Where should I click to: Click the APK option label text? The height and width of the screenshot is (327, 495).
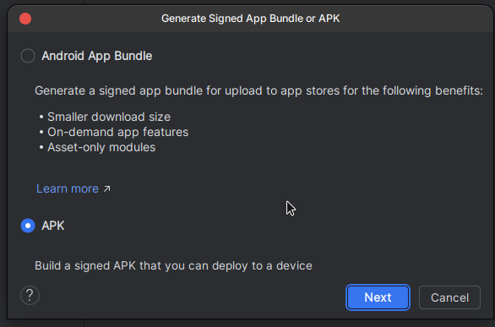click(x=53, y=226)
